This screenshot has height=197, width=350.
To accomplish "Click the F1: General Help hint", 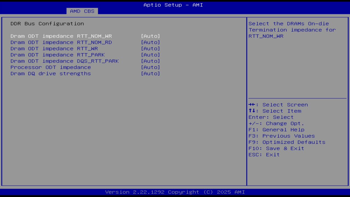I will pos(276,130).
